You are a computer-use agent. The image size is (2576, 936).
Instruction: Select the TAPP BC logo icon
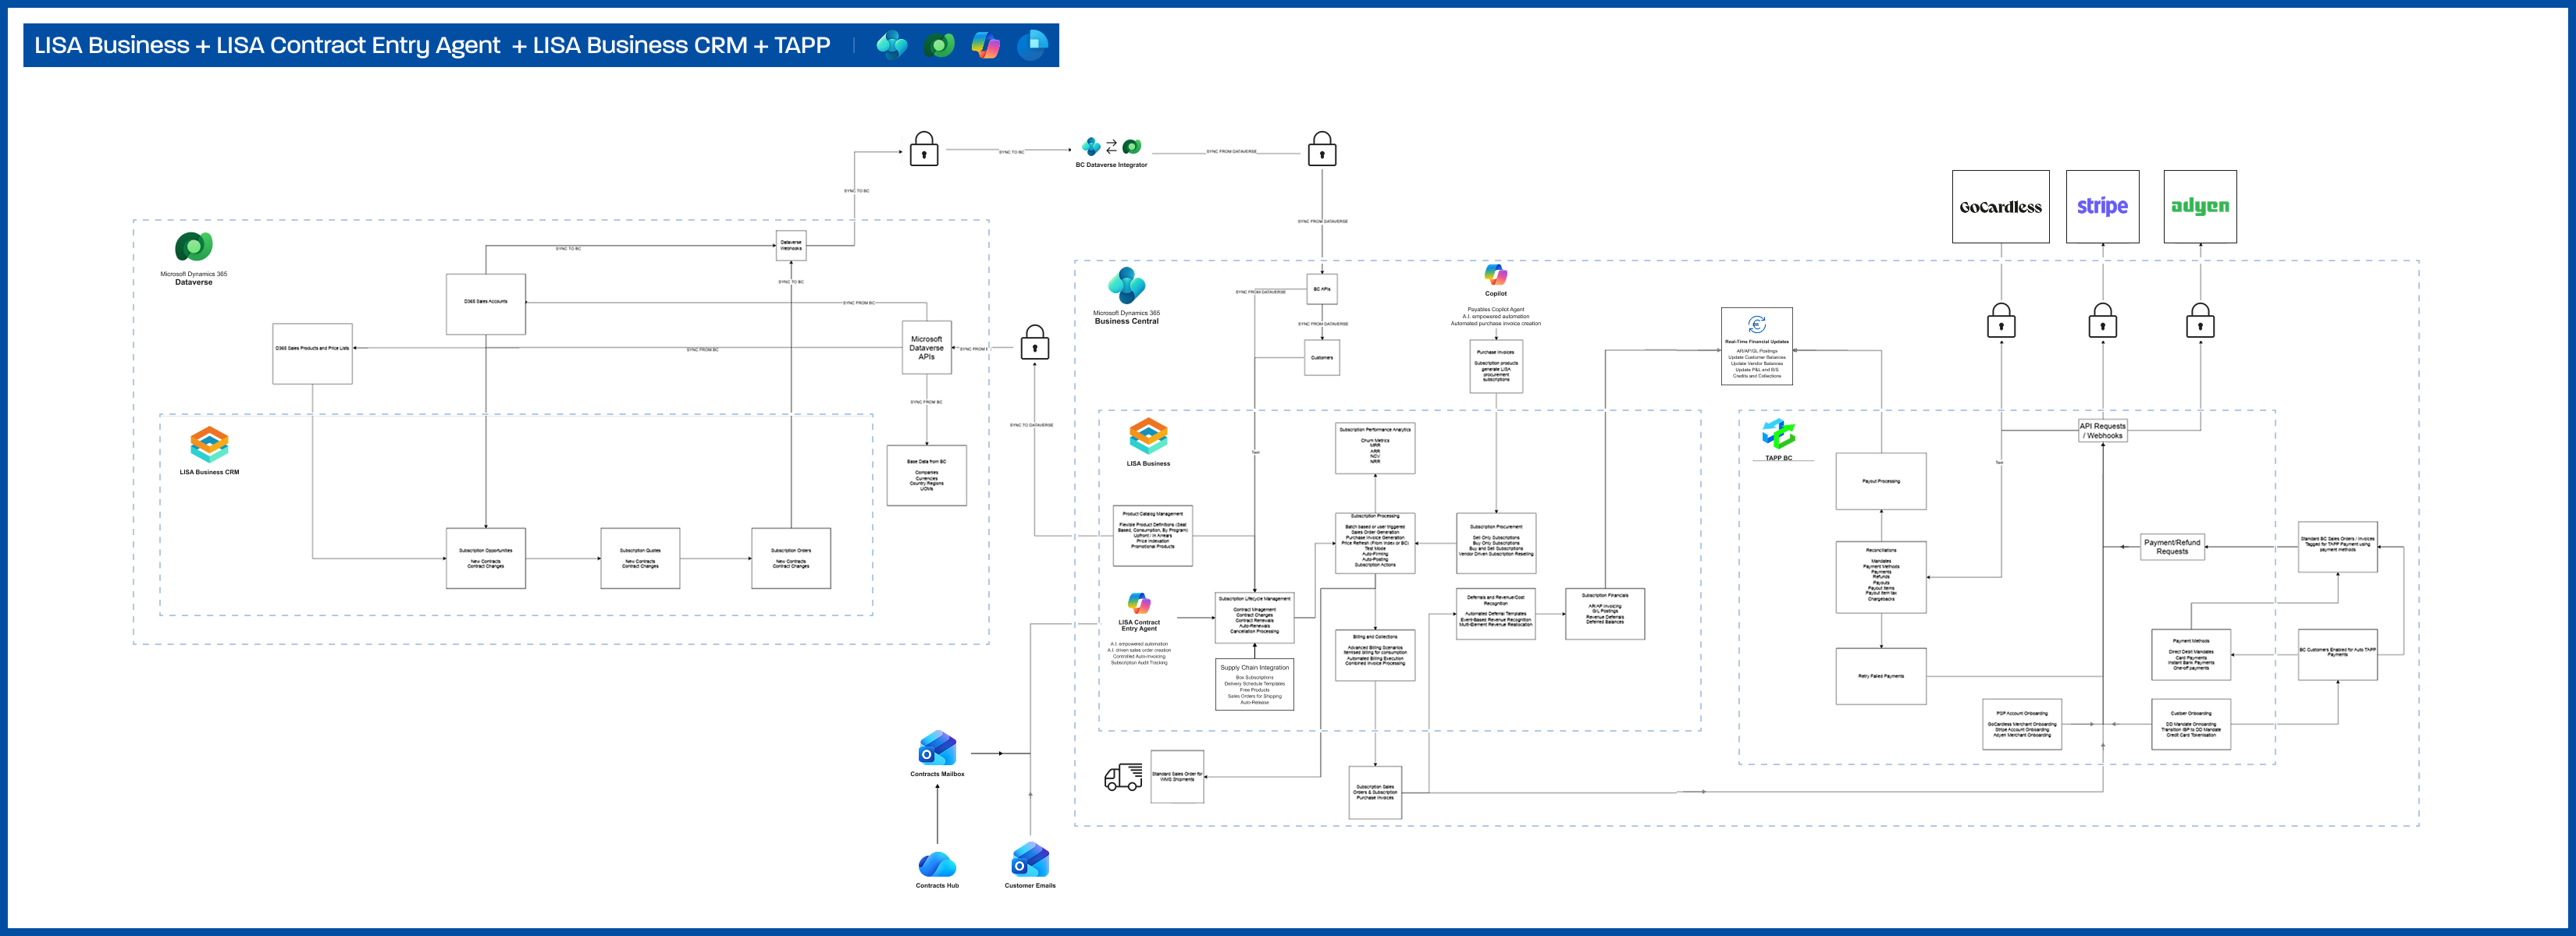point(1778,434)
